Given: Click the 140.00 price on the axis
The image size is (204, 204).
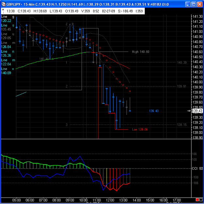Looking at the screenshot, I should [197, 82].
